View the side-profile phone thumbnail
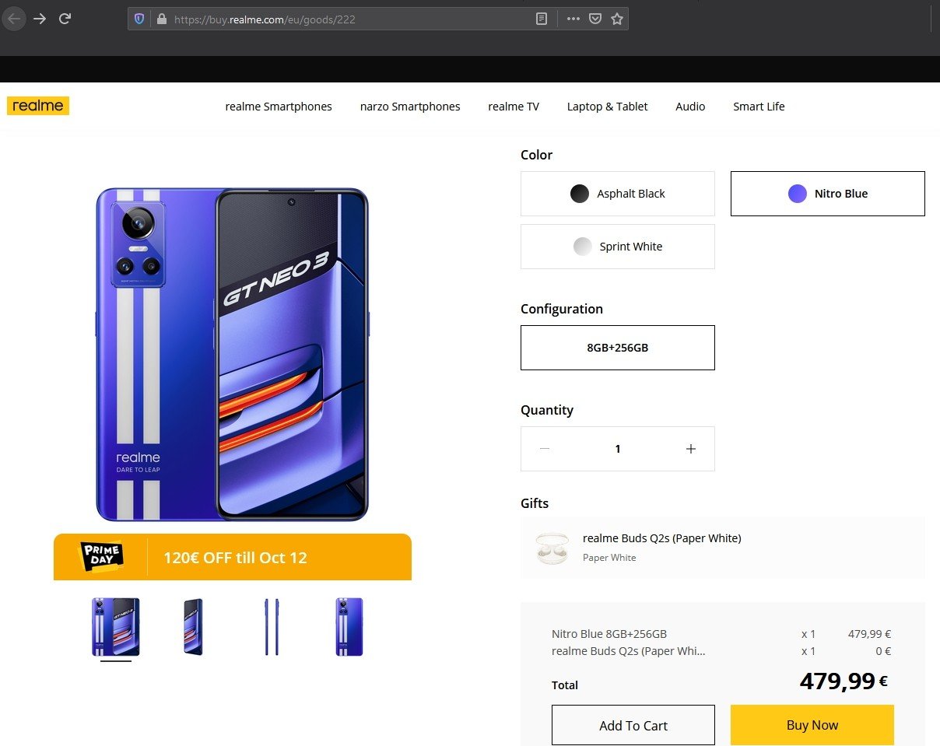 coord(272,627)
